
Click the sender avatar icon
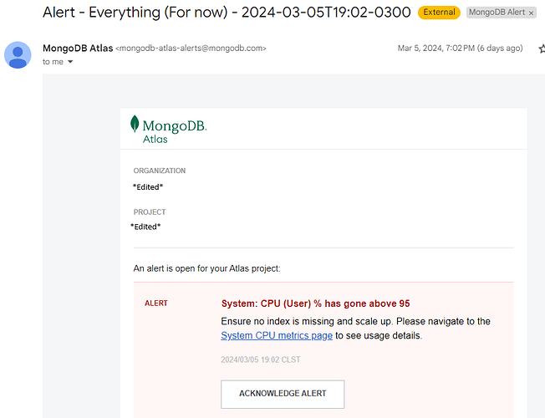coord(18,55)
